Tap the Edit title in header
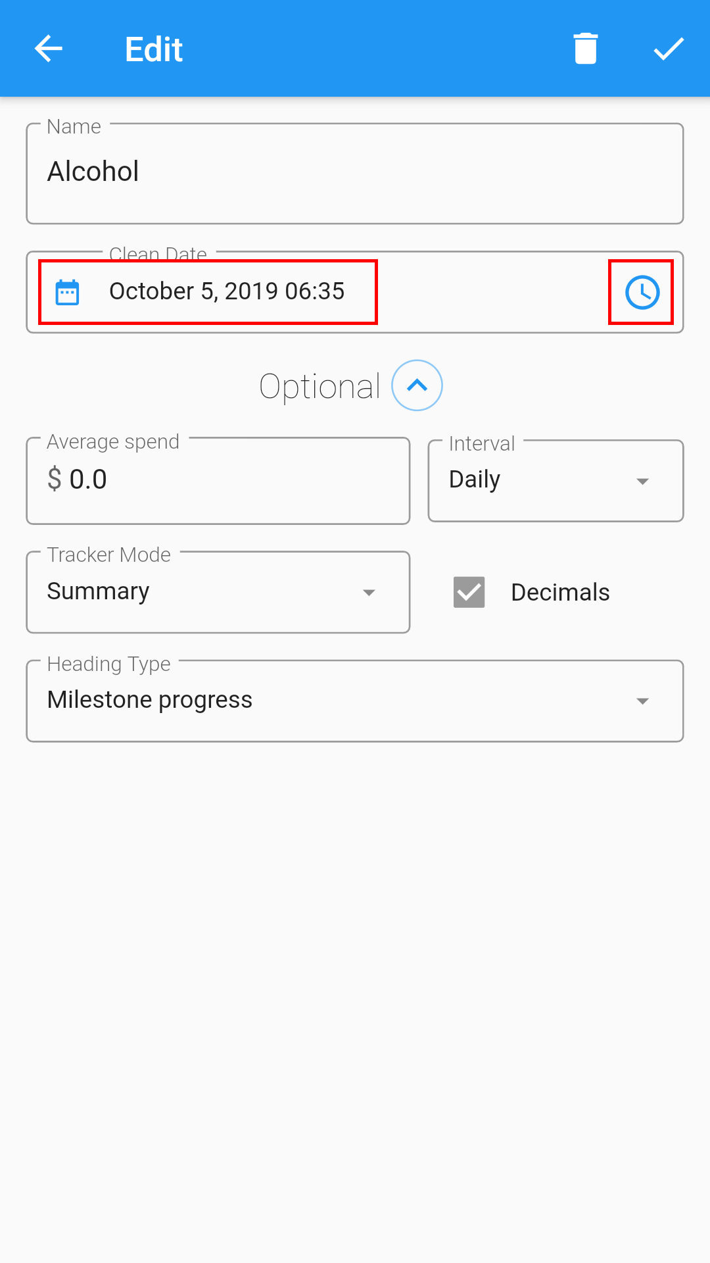The width and height of the screenshot is (710, 1263). [154, 49]
